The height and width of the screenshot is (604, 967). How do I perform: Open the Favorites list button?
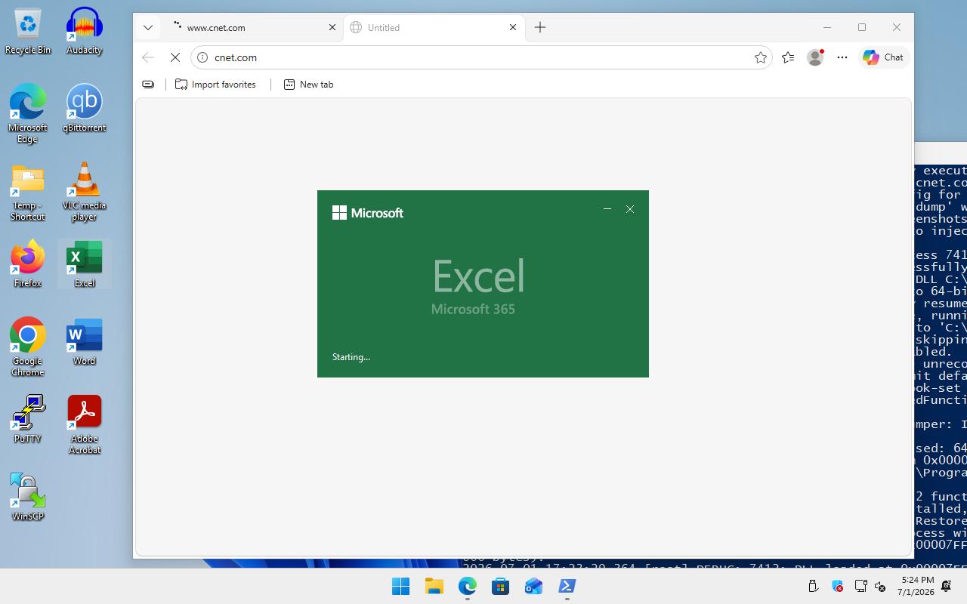pos(788,57)
